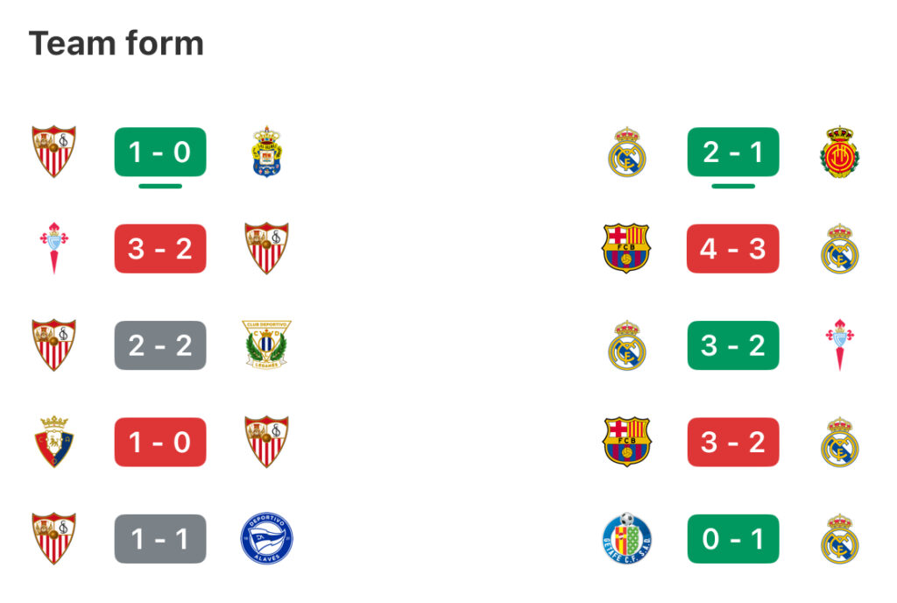The width and height of the screenshot is (897, 603).
Task: Click the Mallorca club crest
Action: point(839,152)
